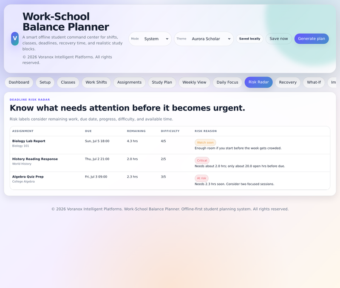Click the due date Thu, Jul 2 21:00
The image size is (340, 288).
(97, 159)
